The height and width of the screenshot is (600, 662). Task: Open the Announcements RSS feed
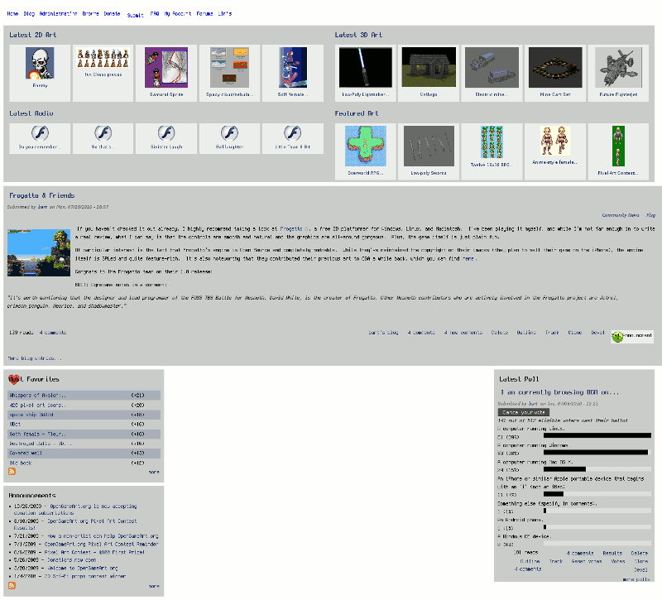[x=11, y=585]
